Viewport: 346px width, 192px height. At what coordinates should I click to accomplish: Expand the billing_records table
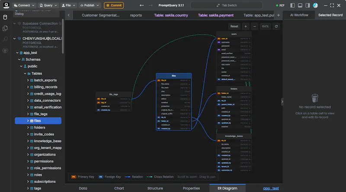(28, 87)
